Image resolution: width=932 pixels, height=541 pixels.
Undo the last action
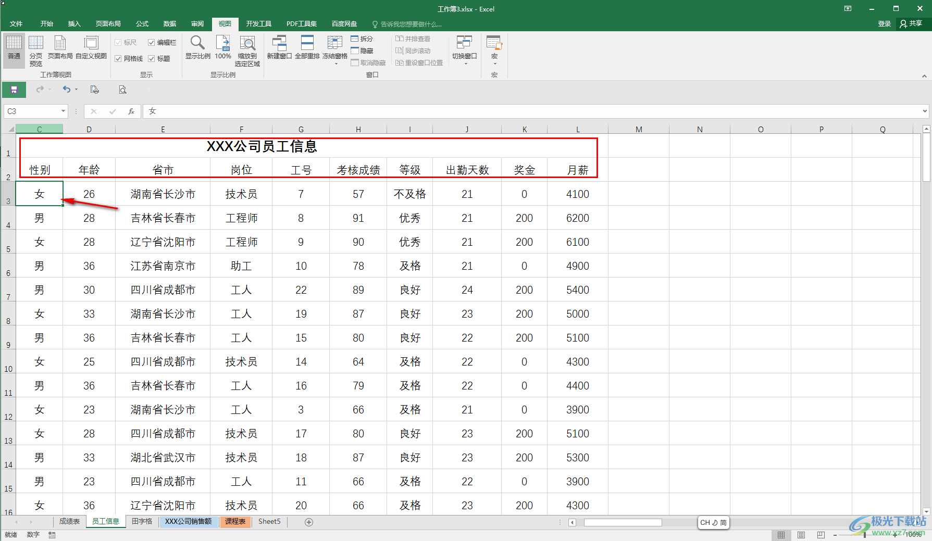pyautogui.click(x=66, y=90)
